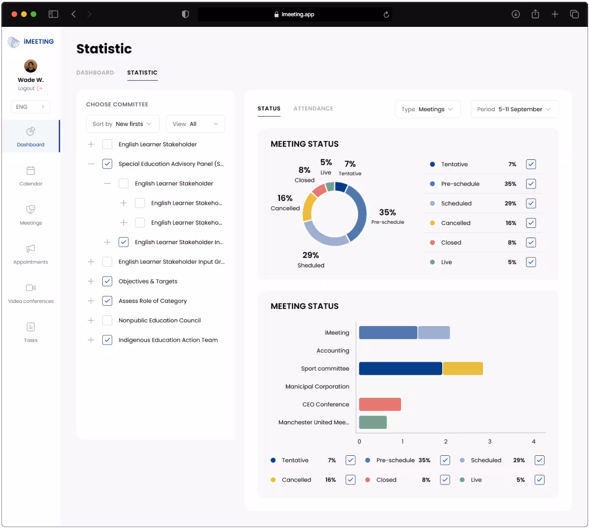Click the logout arrow icon
This screenshot has width=589, height=528.
coord(40,88)
